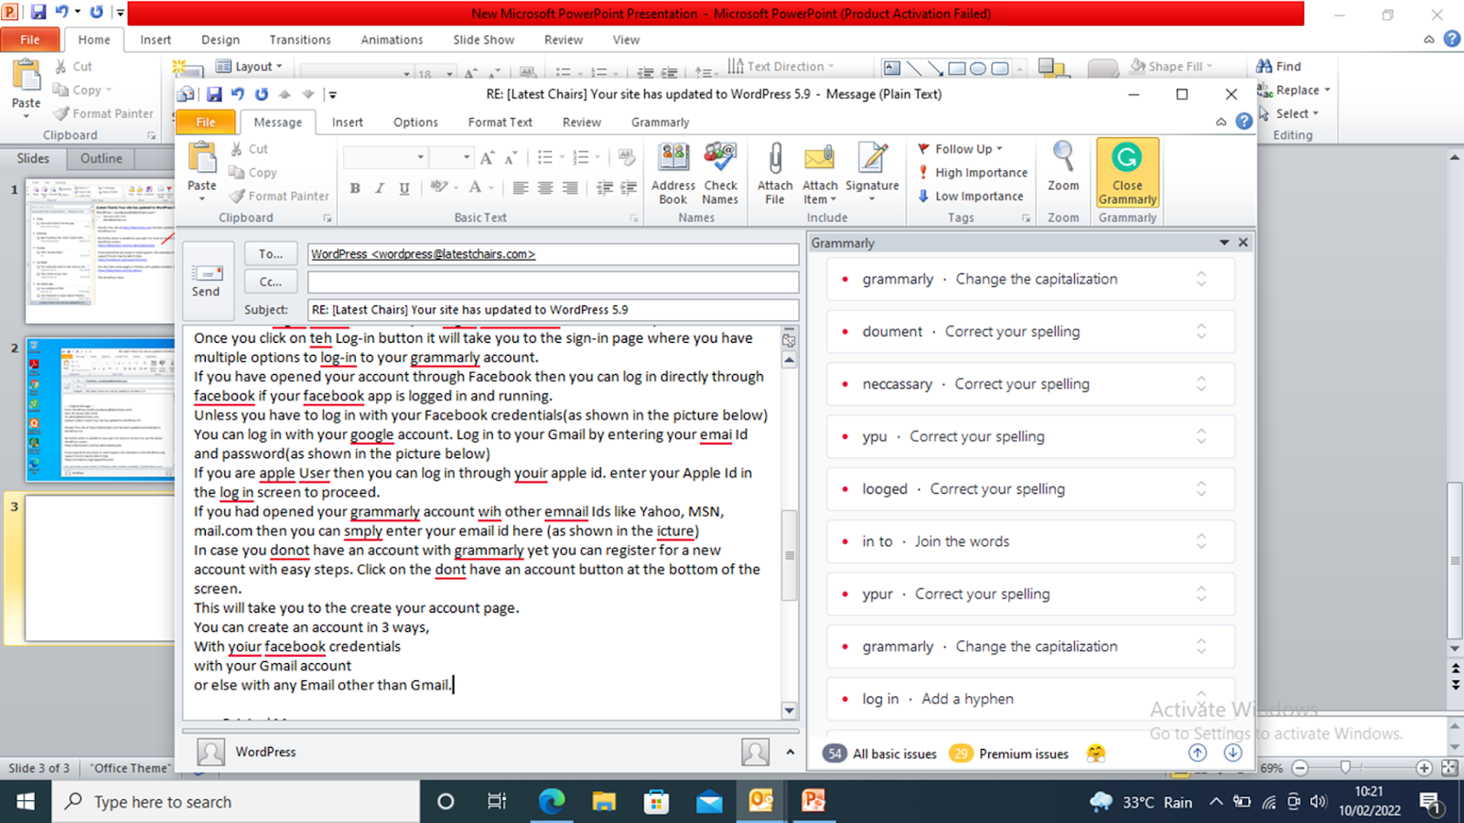Apply Italic formatting in the message ribbon
The height and width of the screenshot is (823, 1464).
pos(380,188)
